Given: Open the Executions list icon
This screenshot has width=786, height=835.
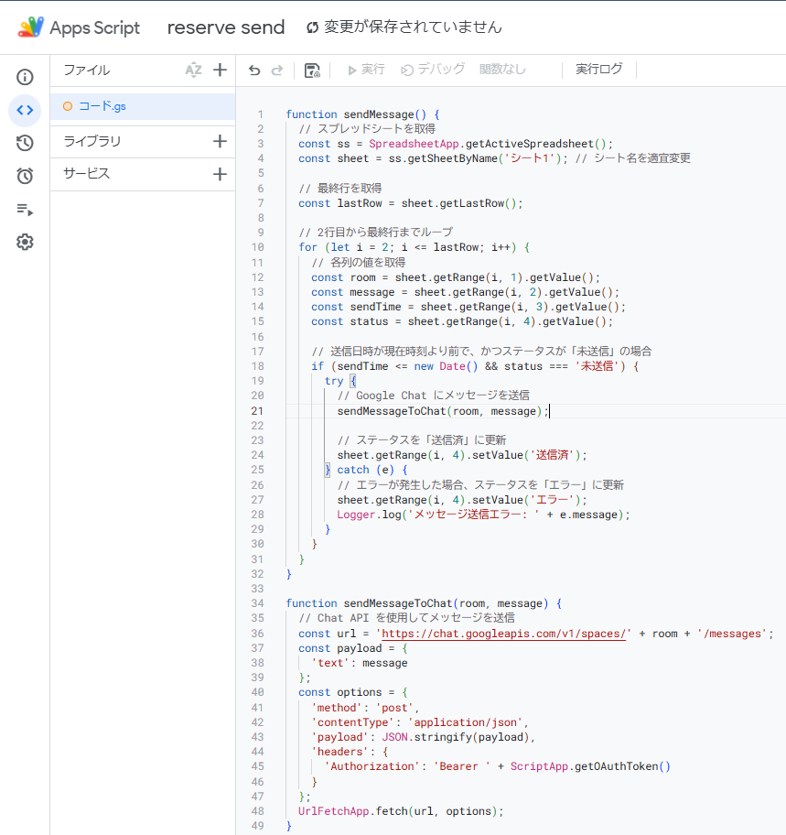Looking at the screenshot, I should pos(25,210).
